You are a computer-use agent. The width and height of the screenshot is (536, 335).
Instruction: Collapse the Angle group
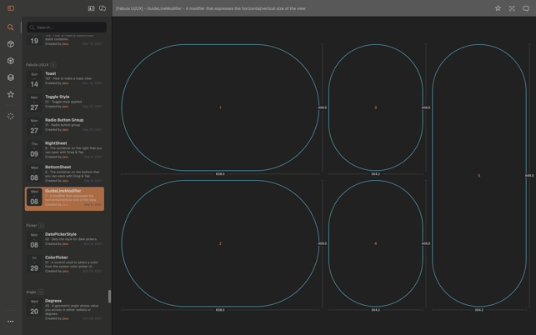click(41, 292)
